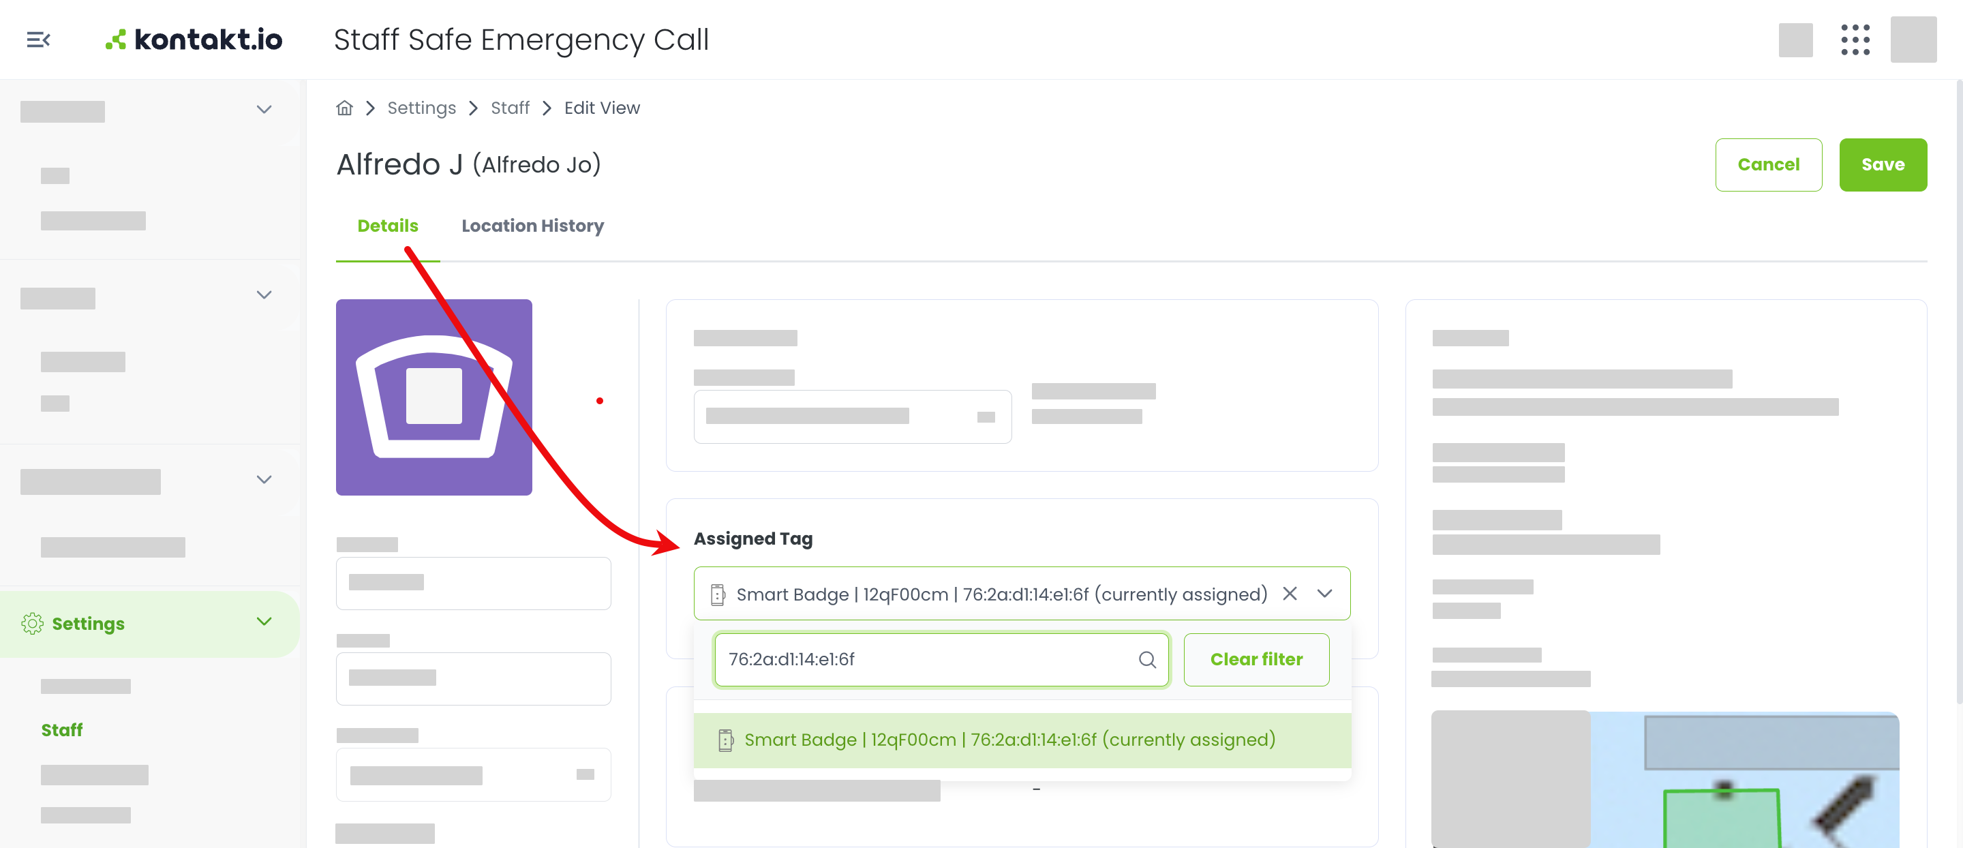Click the Save button

pyautogui.click(x=1882, y=164)
